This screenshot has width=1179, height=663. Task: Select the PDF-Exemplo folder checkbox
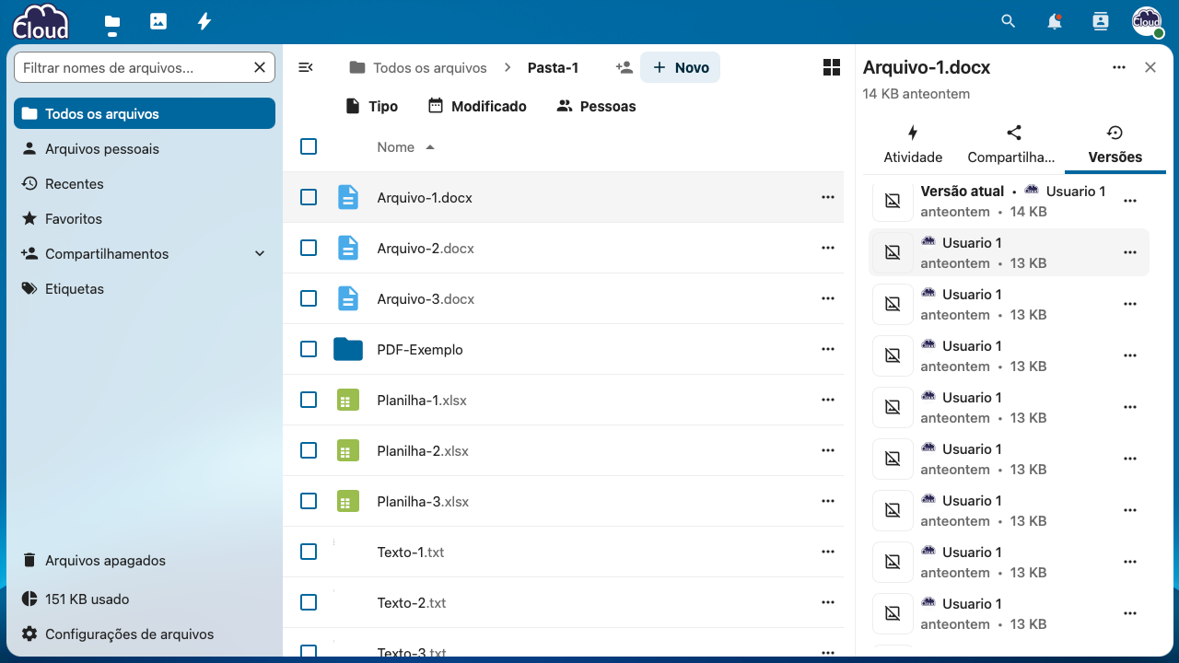(309, 349)
